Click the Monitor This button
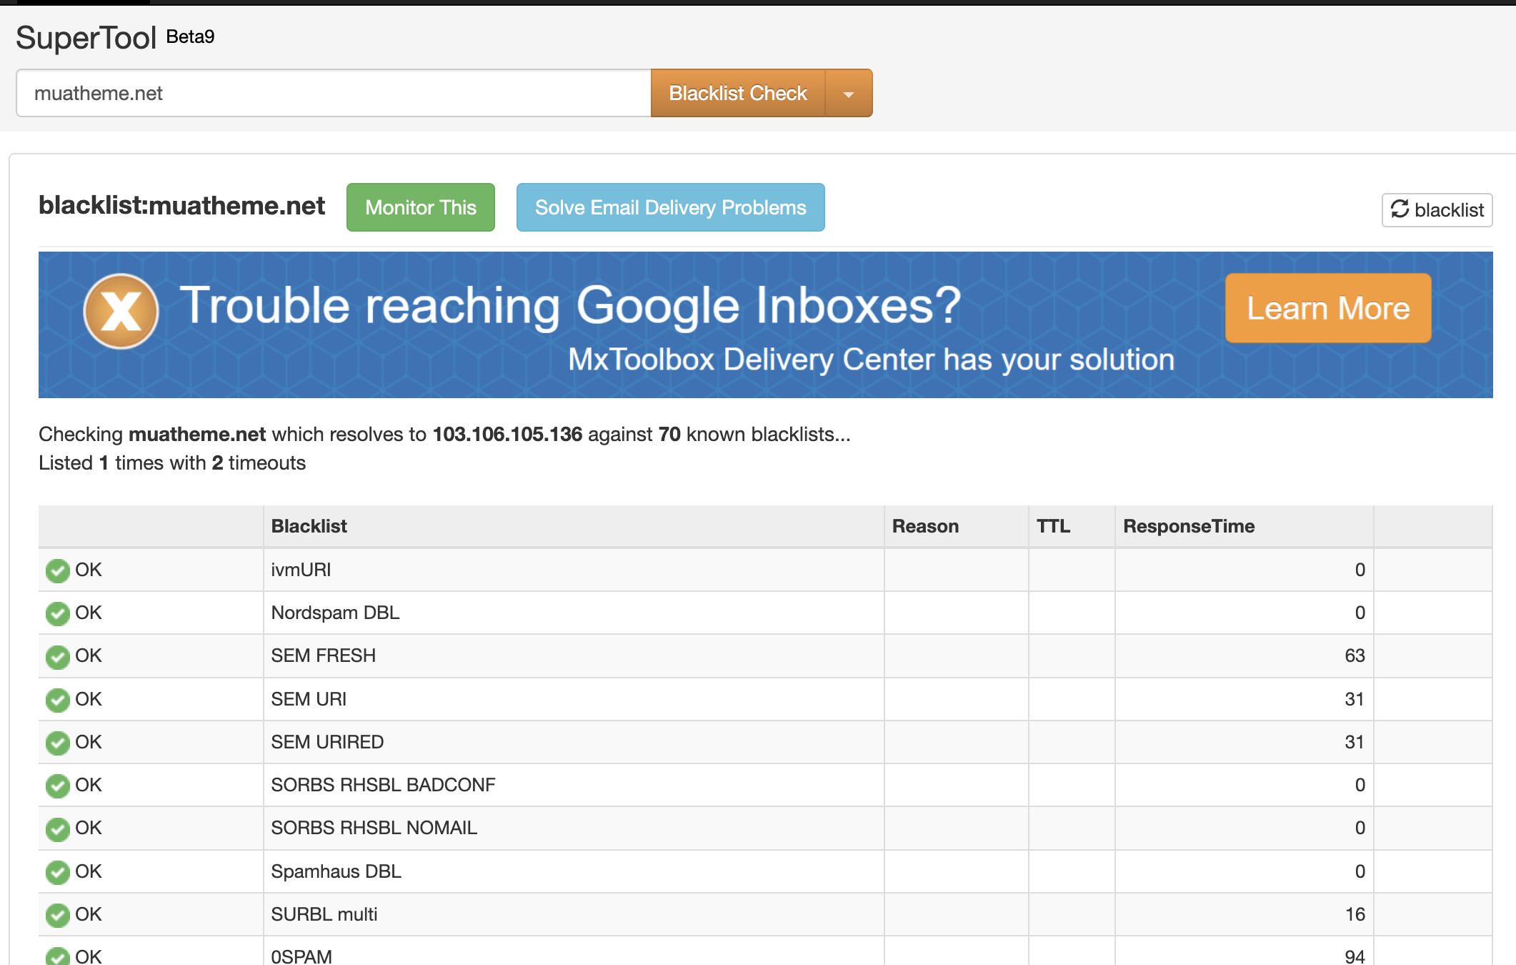This screenshot has width=1516, height=965. click(420, 207)
